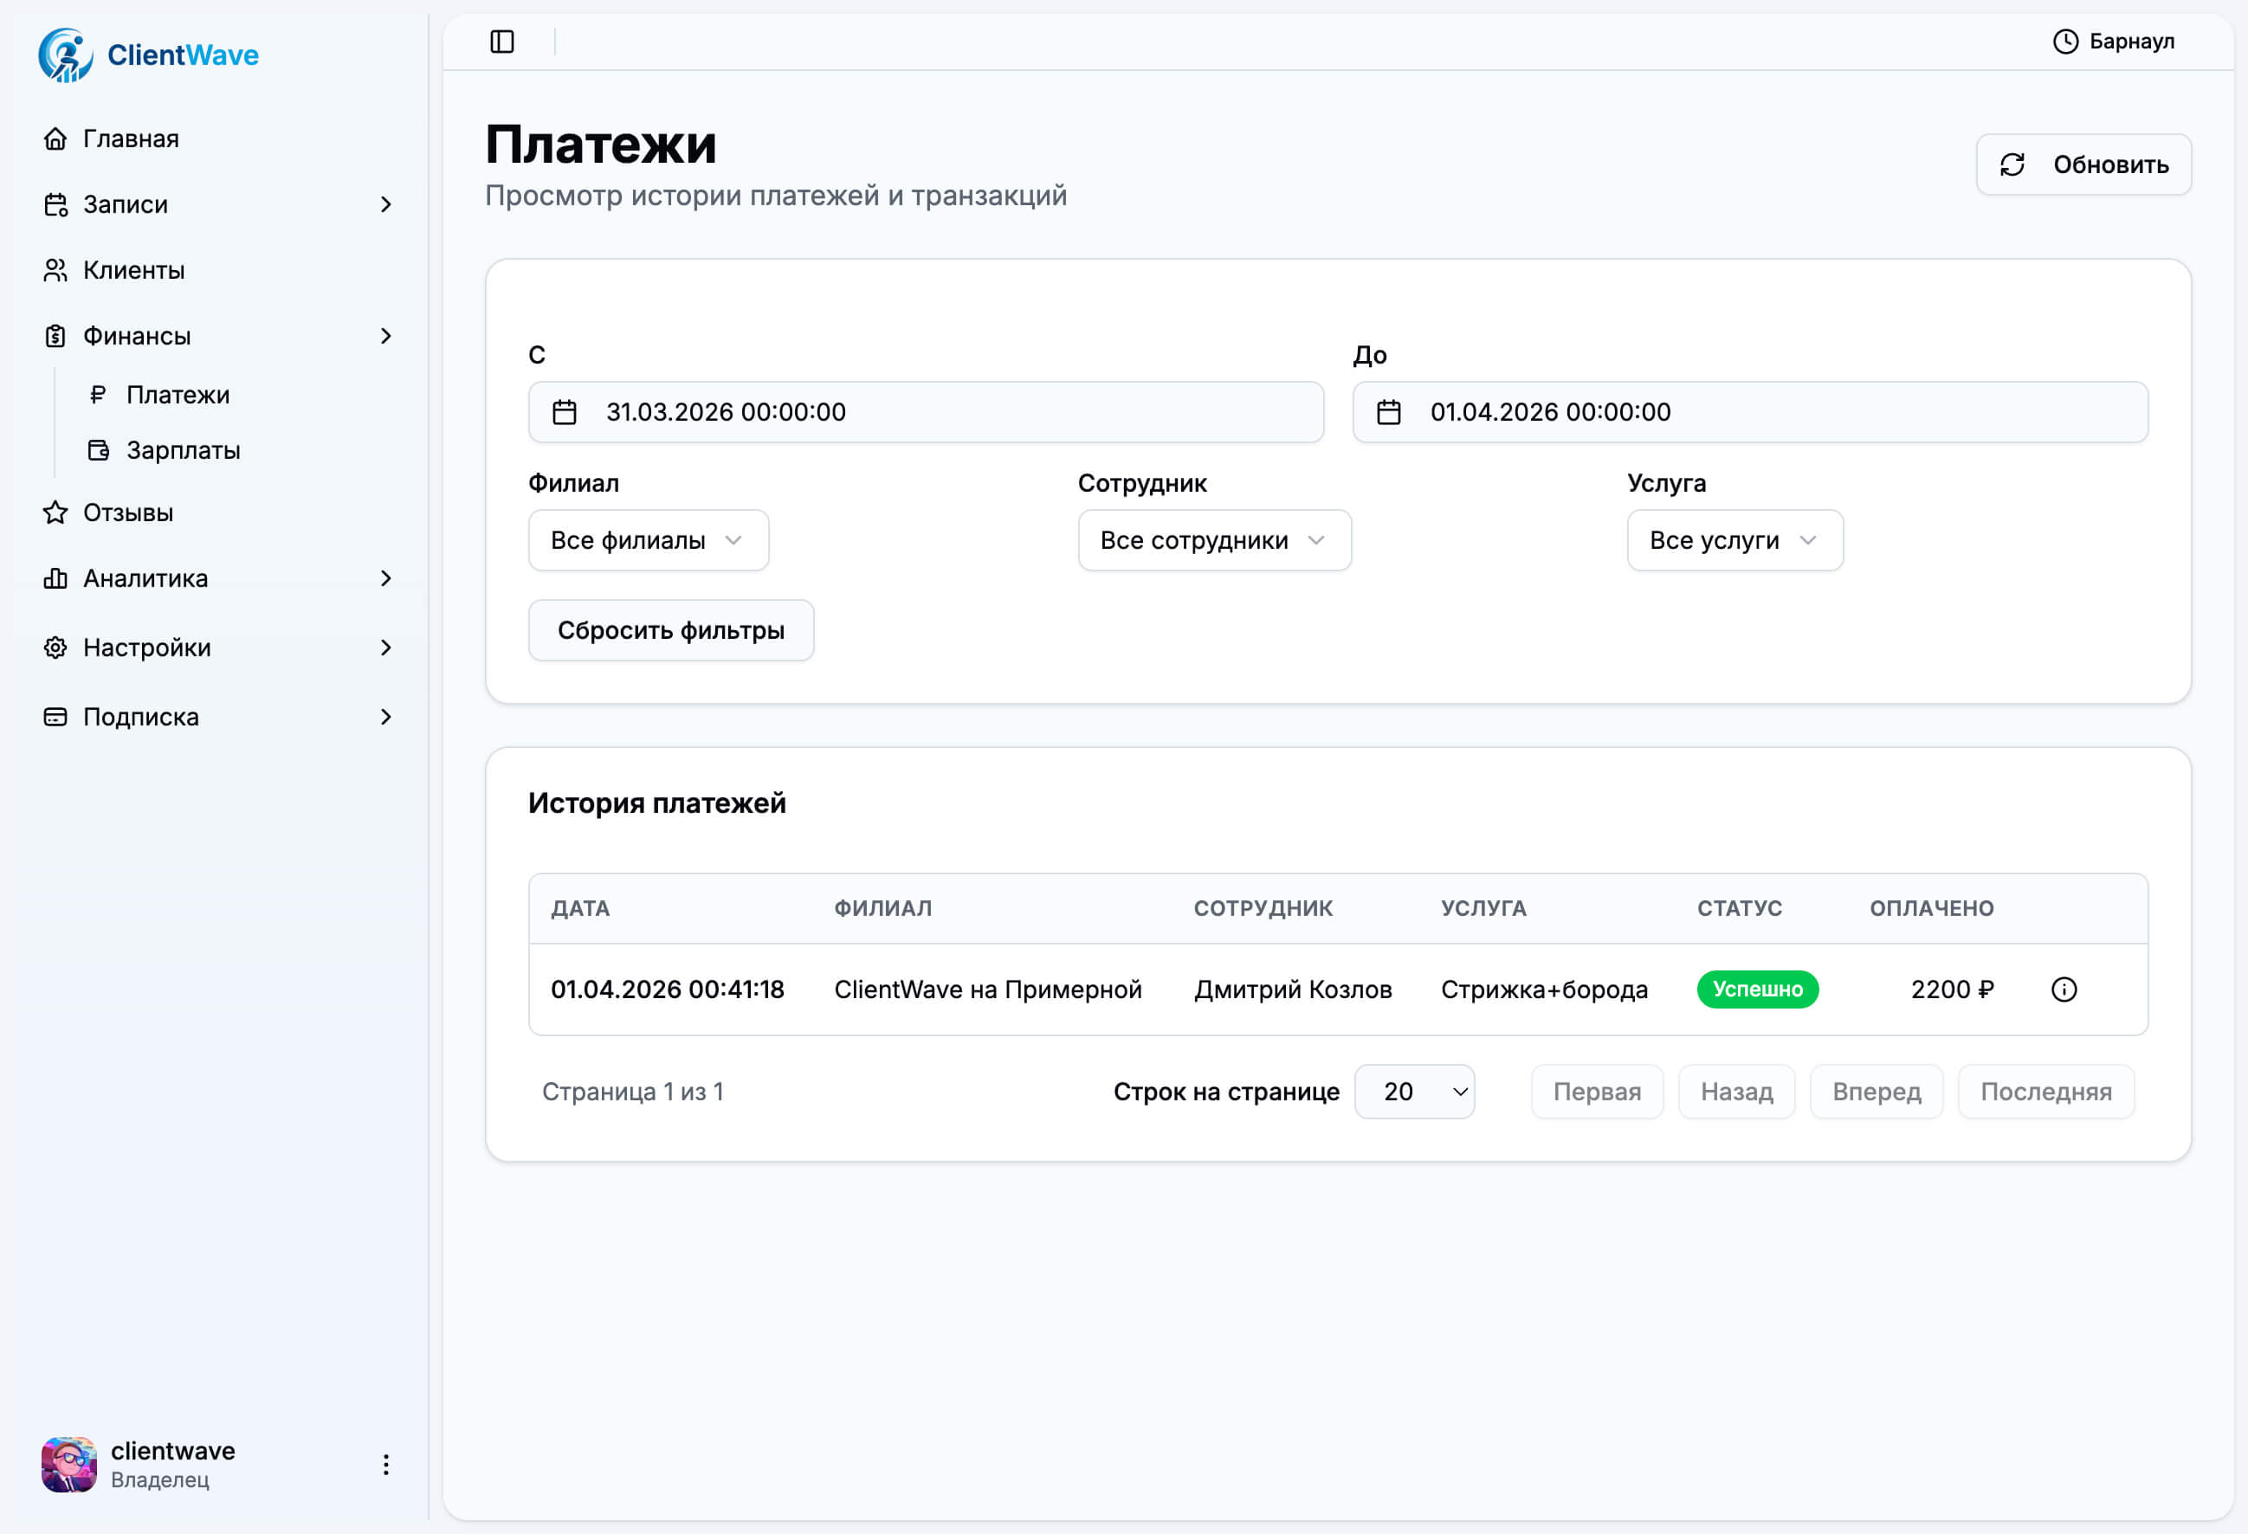Open Отзывы page from sidebar
The image size is (2248, 1534).
tap(127, 512)
